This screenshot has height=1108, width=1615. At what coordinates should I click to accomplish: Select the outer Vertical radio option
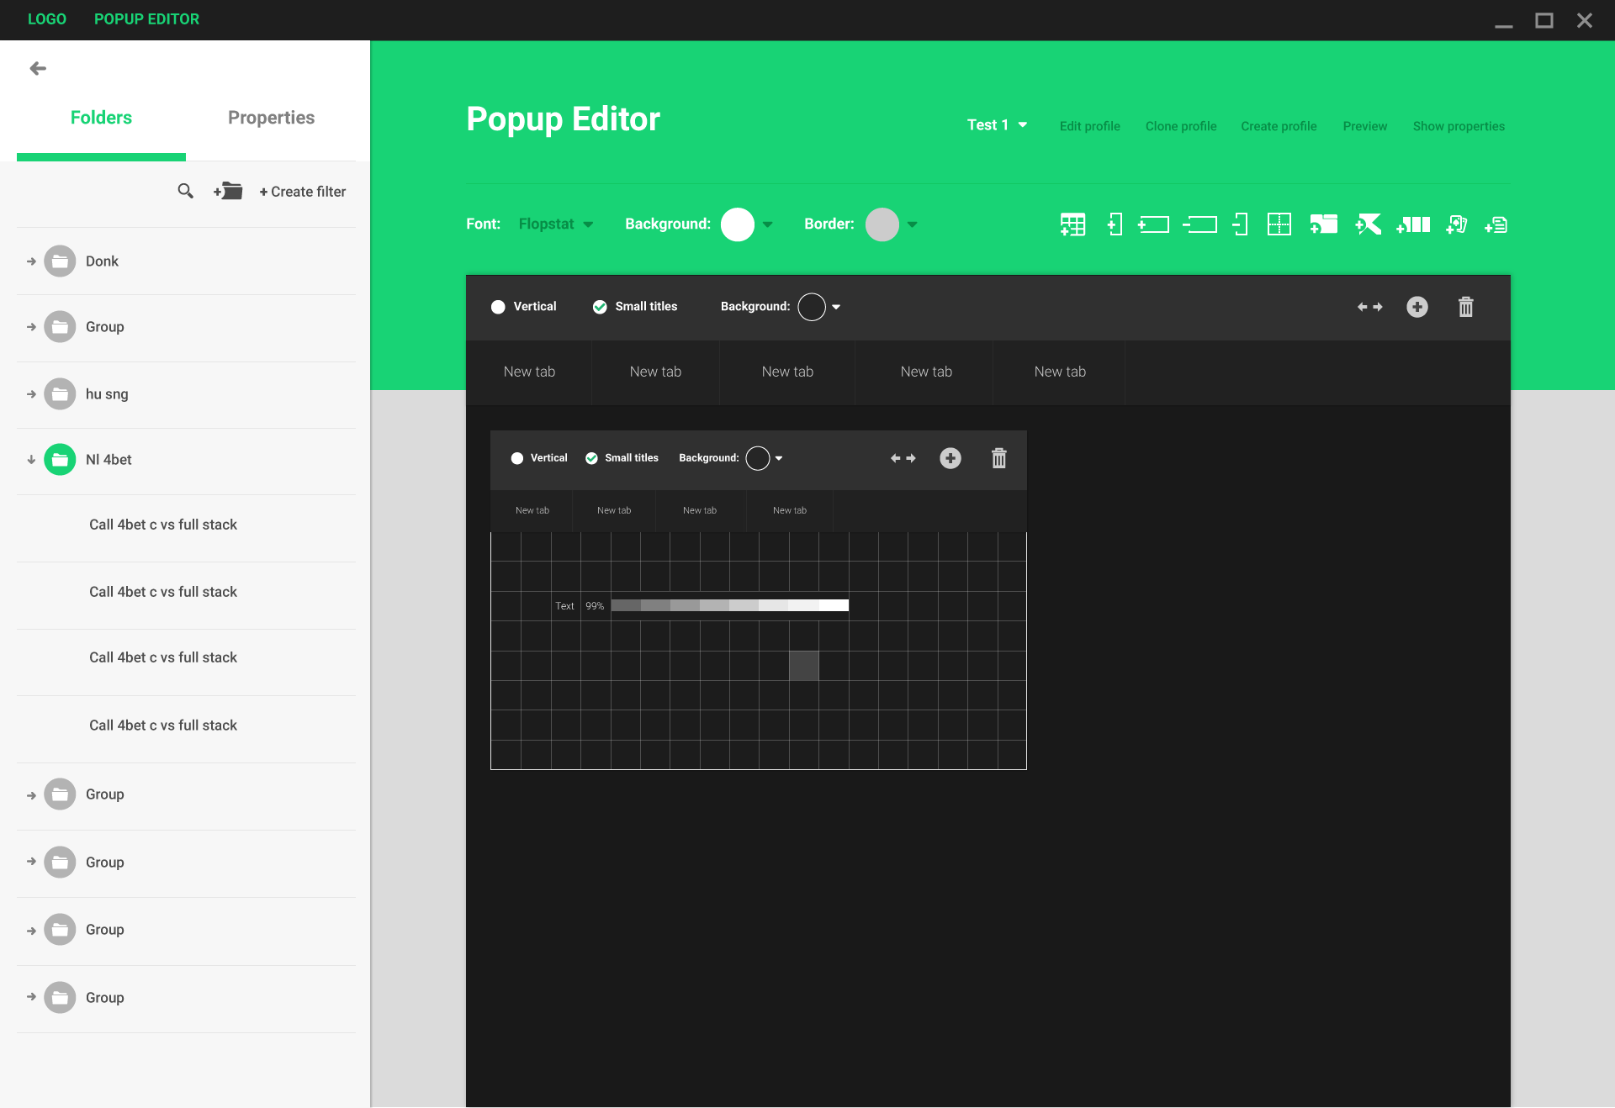[498, 307]
